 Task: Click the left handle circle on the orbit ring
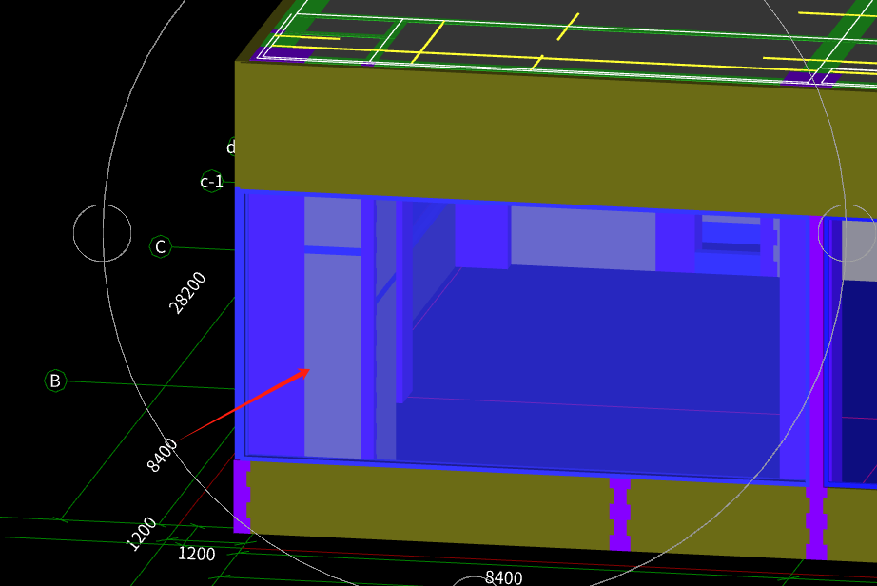[x=103, y=233]
